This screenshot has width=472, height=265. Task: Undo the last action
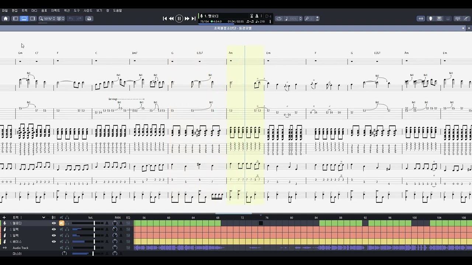point(70,18)
